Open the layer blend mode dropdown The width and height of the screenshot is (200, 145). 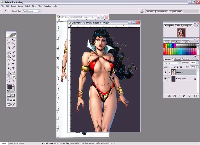point(179,63)
